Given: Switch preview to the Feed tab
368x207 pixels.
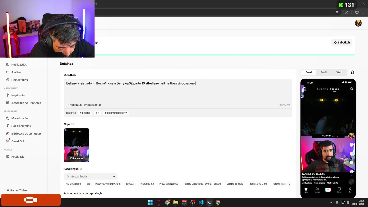Looking at the screenshot, I should [308, 72].
